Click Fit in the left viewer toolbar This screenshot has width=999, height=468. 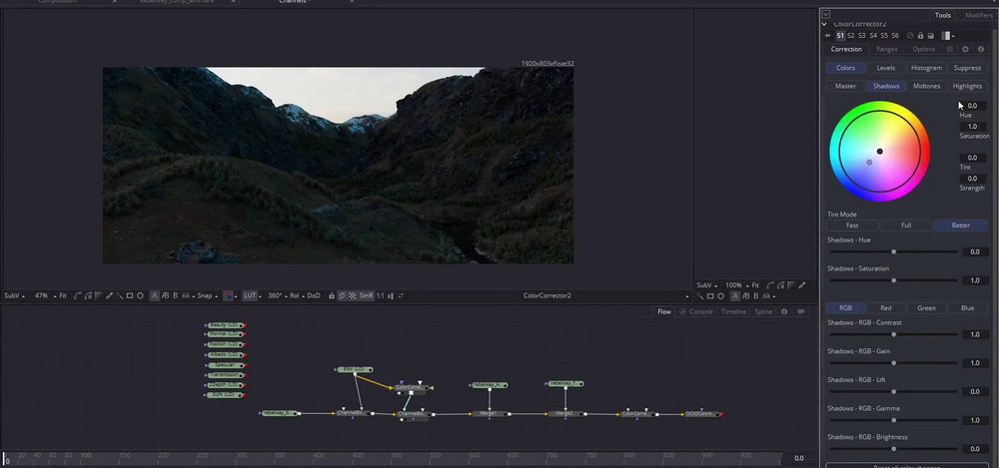point(63,295)
